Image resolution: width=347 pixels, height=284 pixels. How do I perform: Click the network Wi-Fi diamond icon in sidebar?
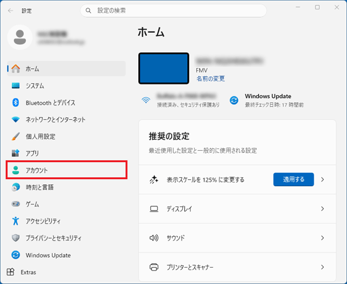[16, 119]
